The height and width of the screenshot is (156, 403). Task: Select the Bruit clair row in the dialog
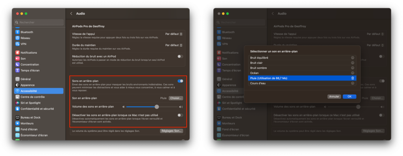[302, 63]
